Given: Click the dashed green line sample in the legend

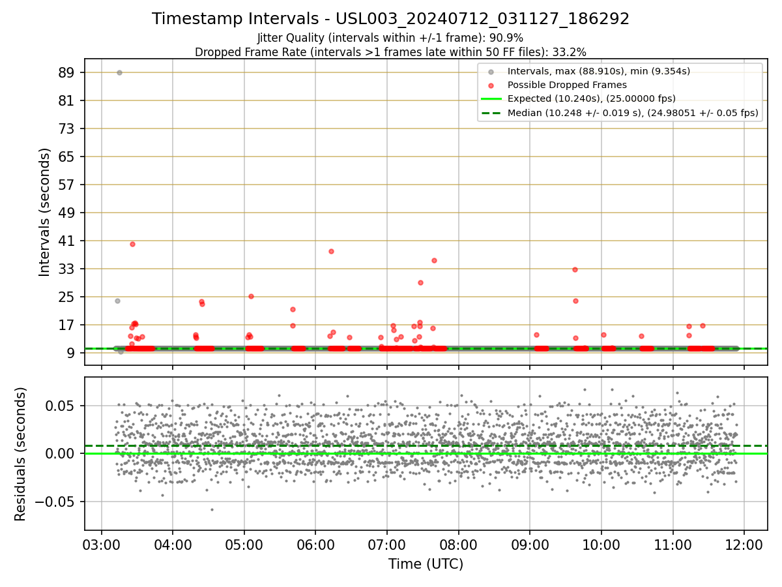Looking at the screenshot, I should [x=491, y=113].
